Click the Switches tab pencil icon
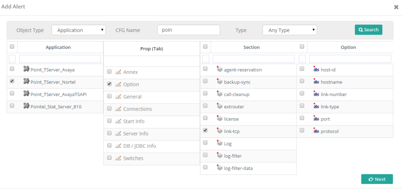Viewport: 412px width, 191px height. coord(118,158)
